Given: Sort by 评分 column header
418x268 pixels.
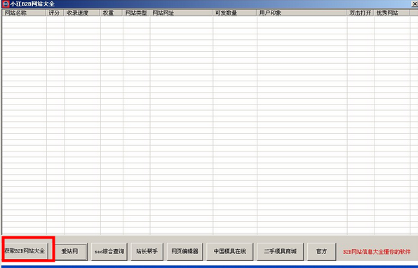Looking at the screenshot, I should click(x=55, y=13).
